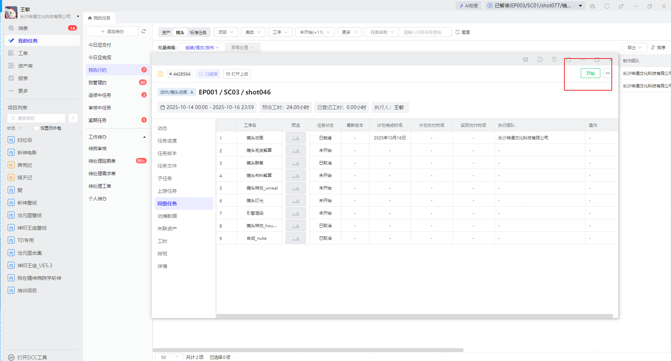Screen dimensions: 671x361
Task: Click the history clock icon in task dialog
Action: [540, 60]
